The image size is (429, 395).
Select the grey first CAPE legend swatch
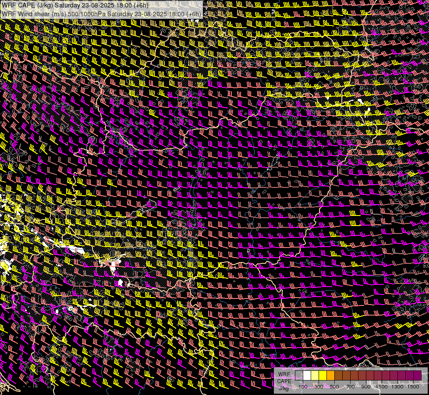point(299,375)
